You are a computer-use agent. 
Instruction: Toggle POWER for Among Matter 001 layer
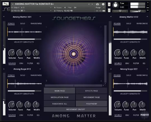pyautogui.click(x=11, y=24)
